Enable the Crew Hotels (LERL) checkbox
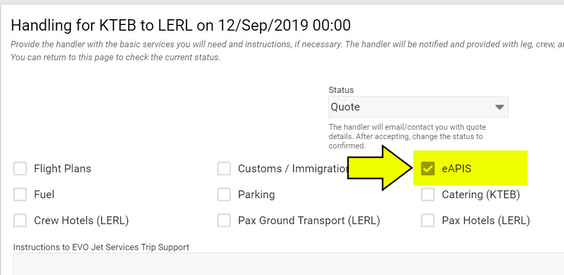This screenshot has width=564, height=275. point(20,221)
